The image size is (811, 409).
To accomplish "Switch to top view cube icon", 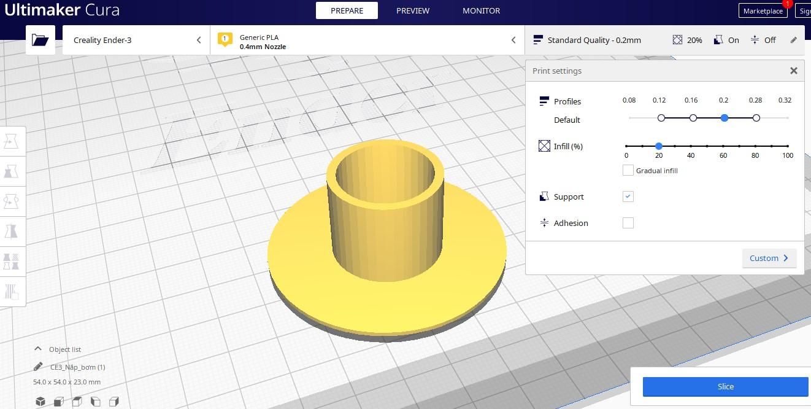I will pyautogui.click(x=77, y=401).
